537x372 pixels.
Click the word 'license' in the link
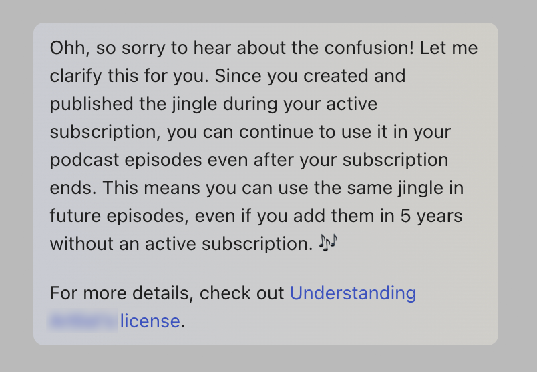coord(150,321)
